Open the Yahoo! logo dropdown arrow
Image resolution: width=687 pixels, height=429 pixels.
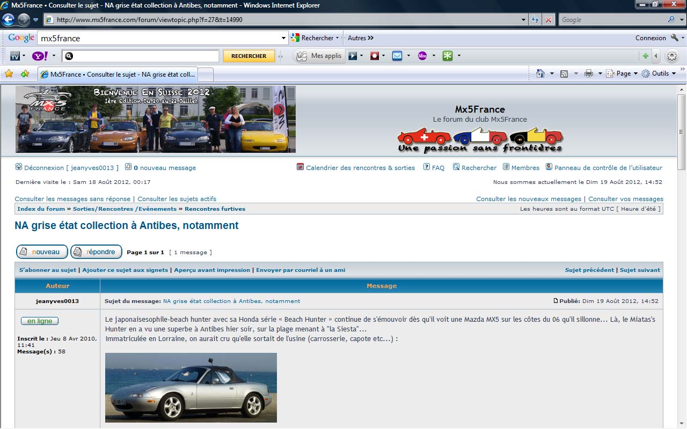point(54,56)
